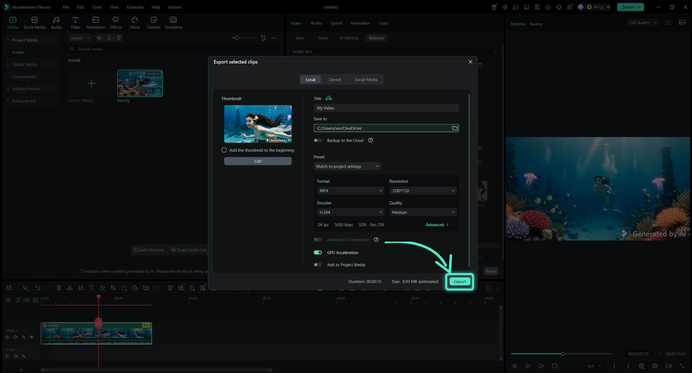The width and height of the screenshot is (692, 373).
Task: Open the Encoder dropdown showing H.264
Action: 351,212
